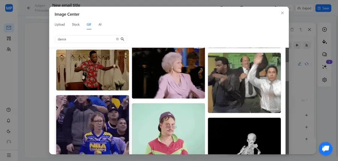Go back with the arrow icon
Viewport: 338px width, 161px height.
[29, 8]
